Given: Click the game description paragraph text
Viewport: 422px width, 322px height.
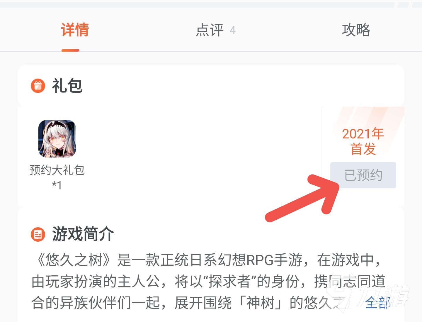Looking at the screenshot, I should (208, 282).
